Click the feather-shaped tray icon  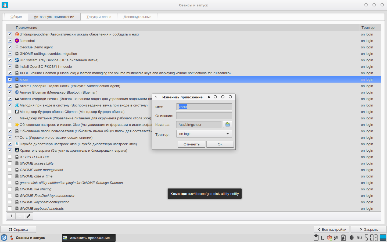pyautogui.click(x=336, y=238)
